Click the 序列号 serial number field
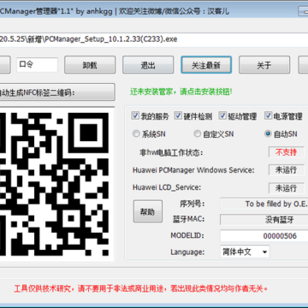Screen dimensions: 308x308 coord(264,204)
